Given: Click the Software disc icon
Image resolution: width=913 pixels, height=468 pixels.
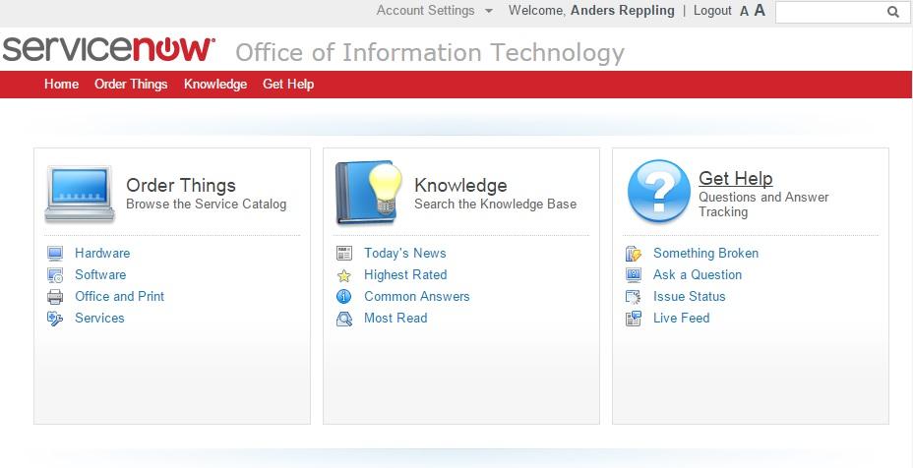Looking at the screenshot, I should tap(55, 274).
